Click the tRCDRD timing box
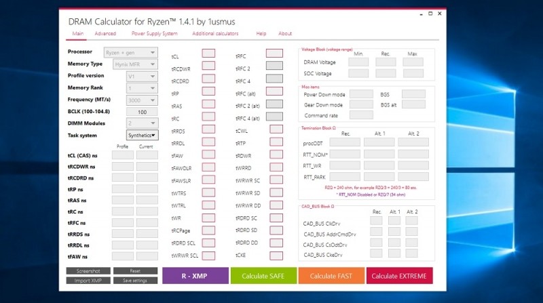543x303 pixels. coord(208,79)
